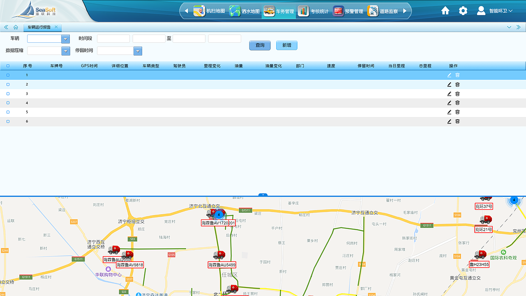Go to home via header house icon
Screen dimensions: 526x296
coord(445,11)
